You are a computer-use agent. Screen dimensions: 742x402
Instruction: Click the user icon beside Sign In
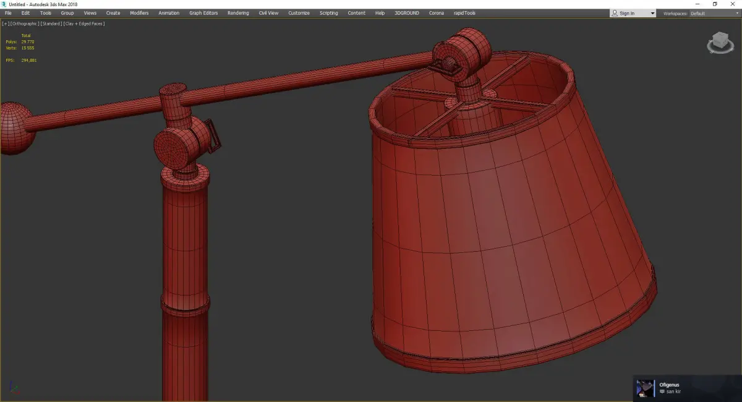click(615, 13)
